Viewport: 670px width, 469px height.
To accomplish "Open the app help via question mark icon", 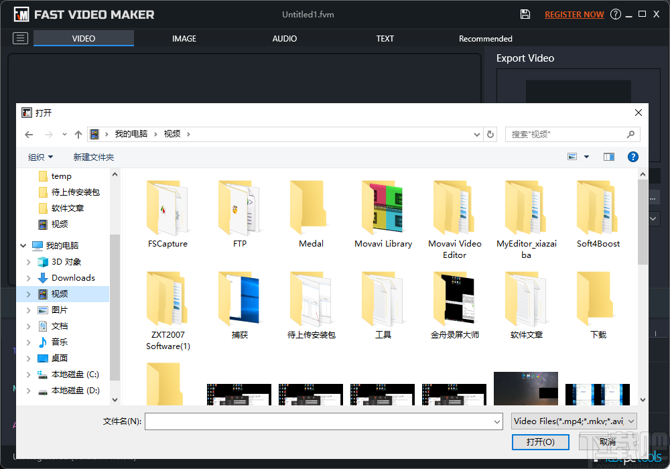I will pyautogui.click(x=616, y=13).
